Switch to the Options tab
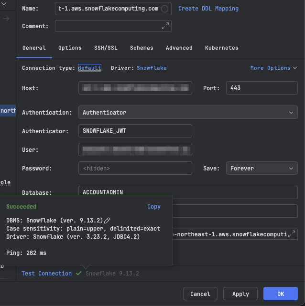 point(70,48)
